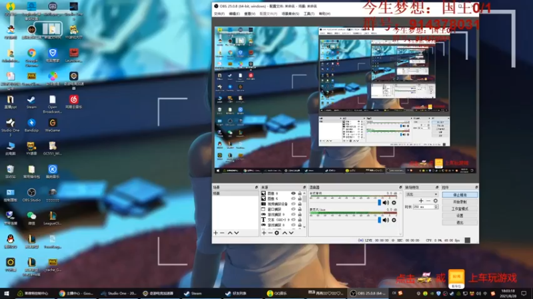Viewport: 533px width, 299px height.
Task: Select the 窗口捕获 source row
Action: coord(281,209)
